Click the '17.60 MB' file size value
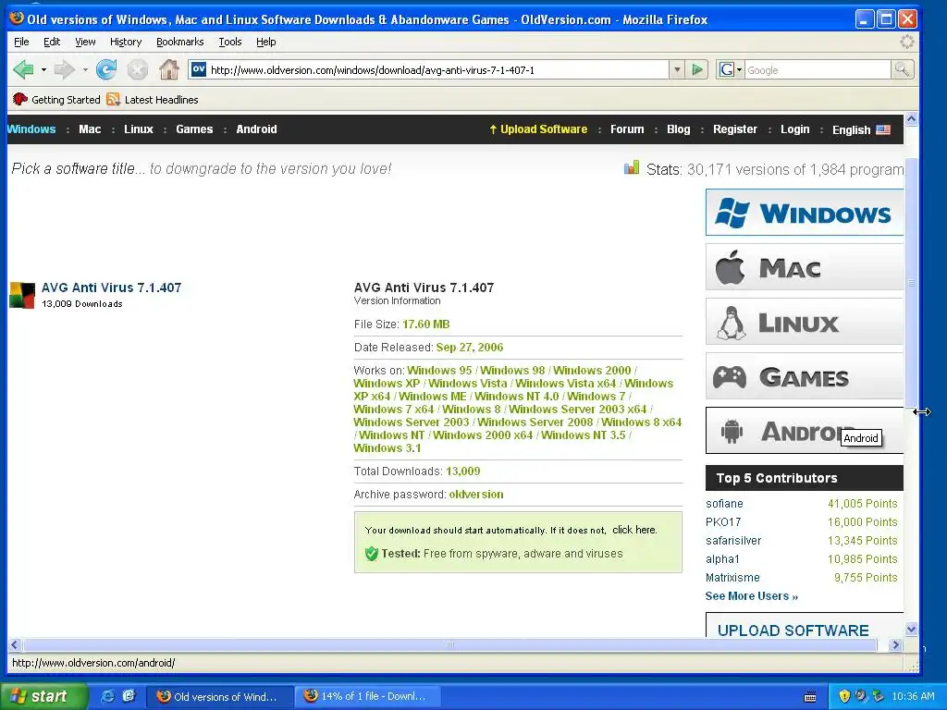 [x=425, y=324]
